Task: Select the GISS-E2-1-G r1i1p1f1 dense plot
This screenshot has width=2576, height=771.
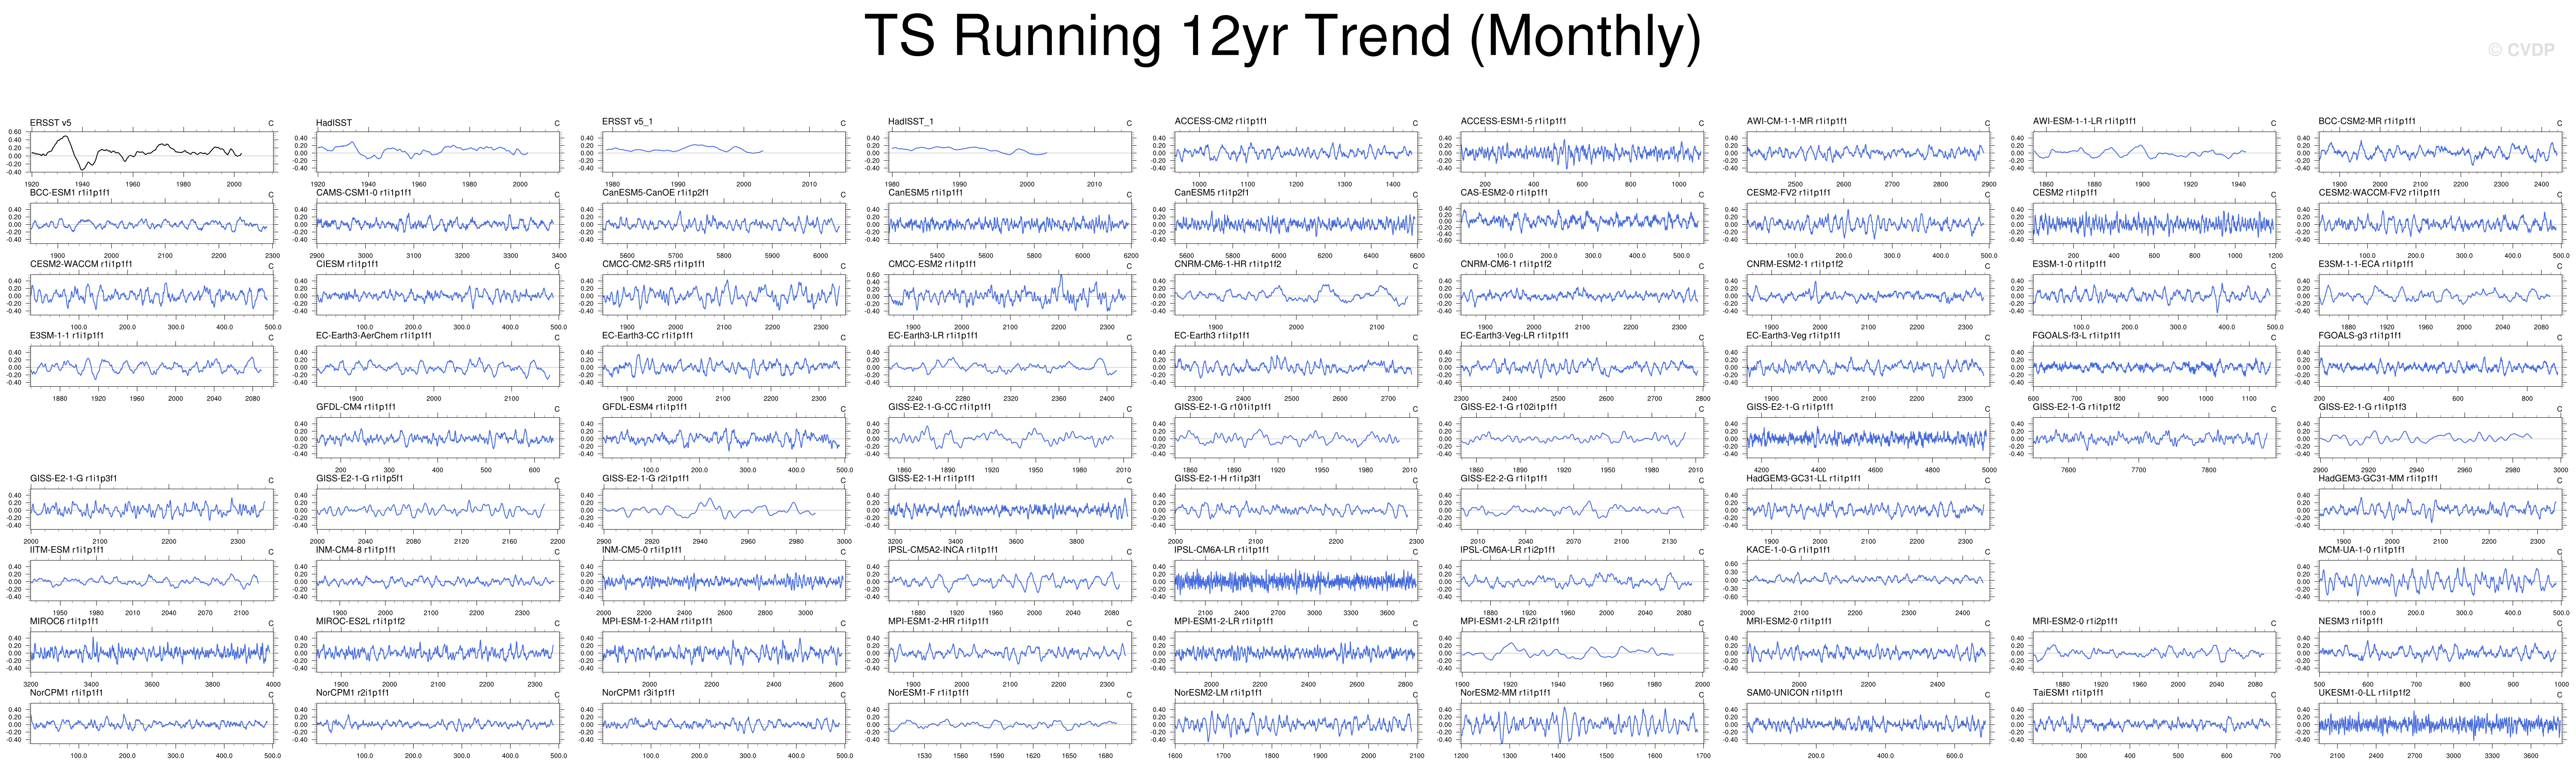Action: click(1868, 438)
